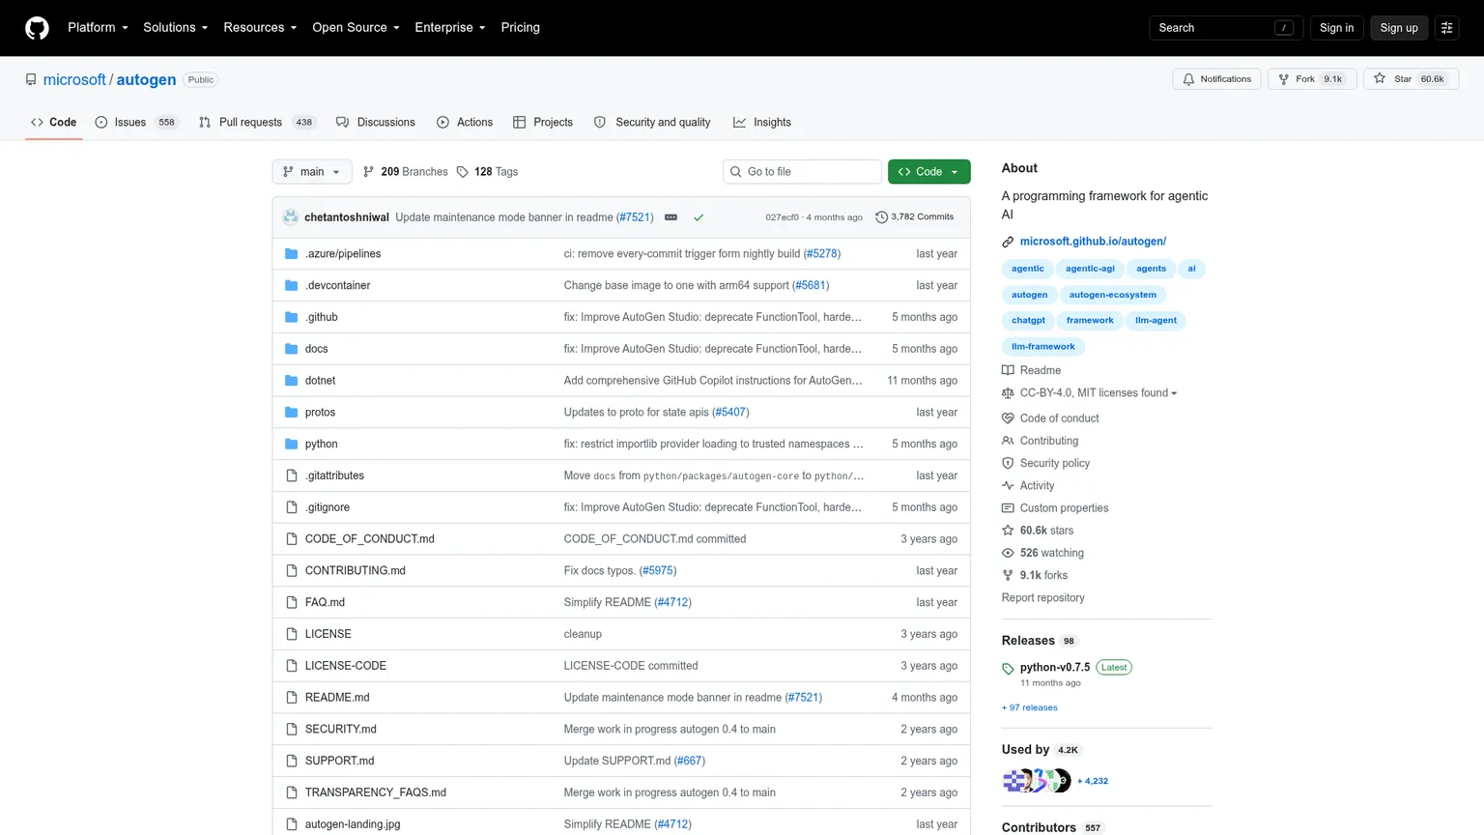Switch to the Issues tab
1484x835 pixels.
pyautogui.click(x=136, y=123)
